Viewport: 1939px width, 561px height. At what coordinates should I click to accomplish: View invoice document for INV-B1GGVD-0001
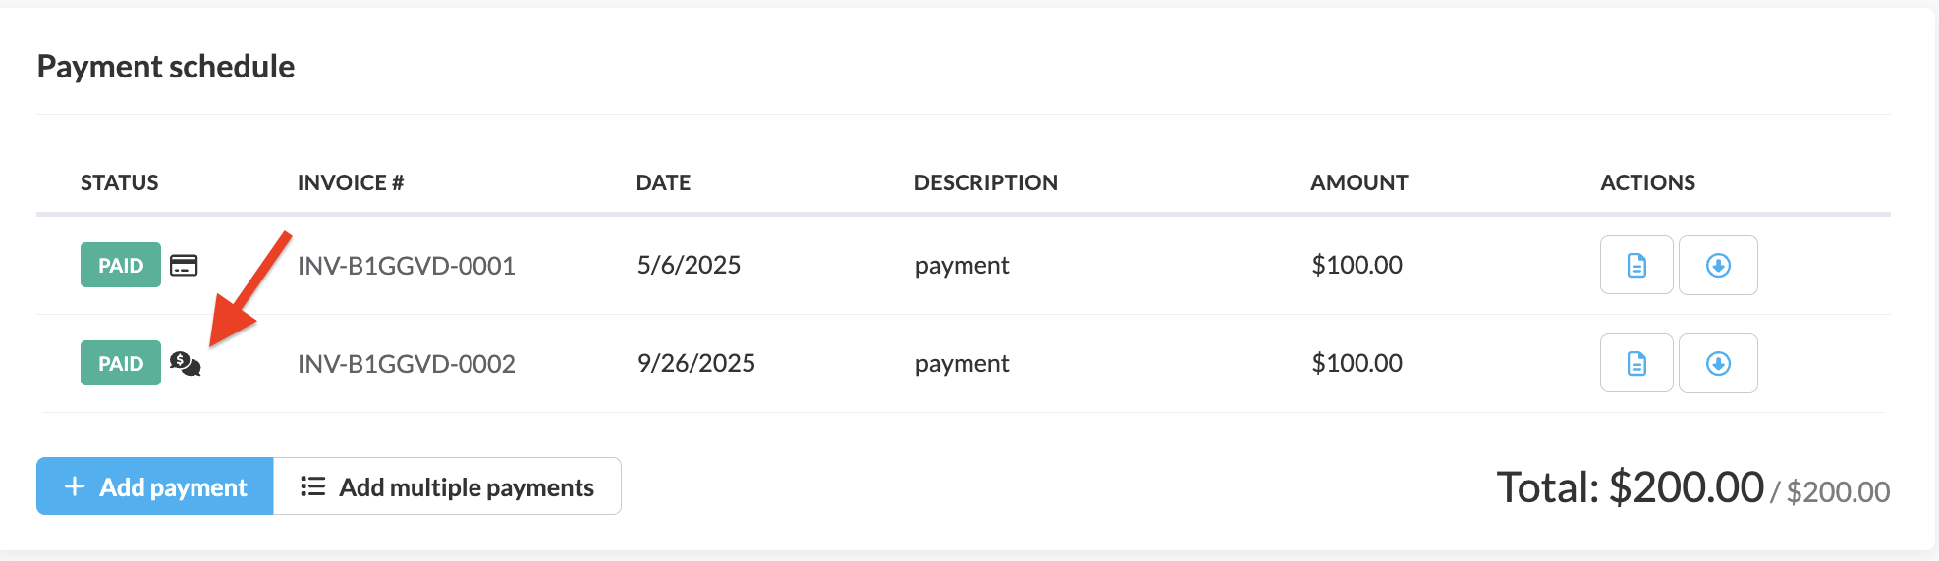pos(1635,265)
